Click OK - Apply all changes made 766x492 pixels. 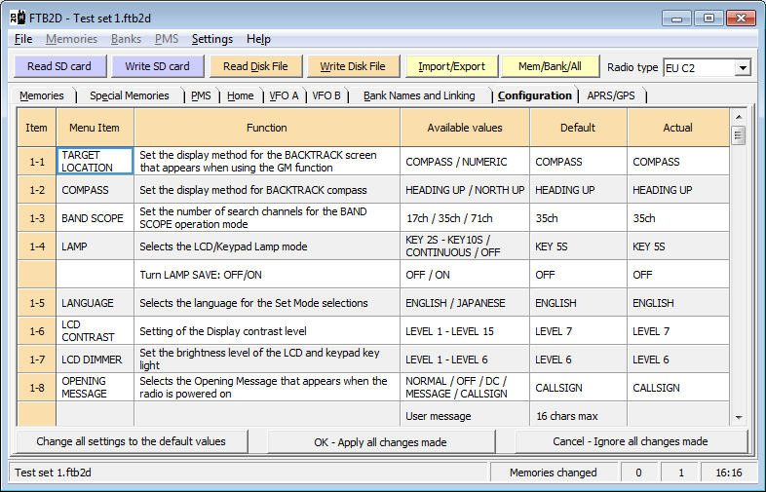tap(380, 441)
